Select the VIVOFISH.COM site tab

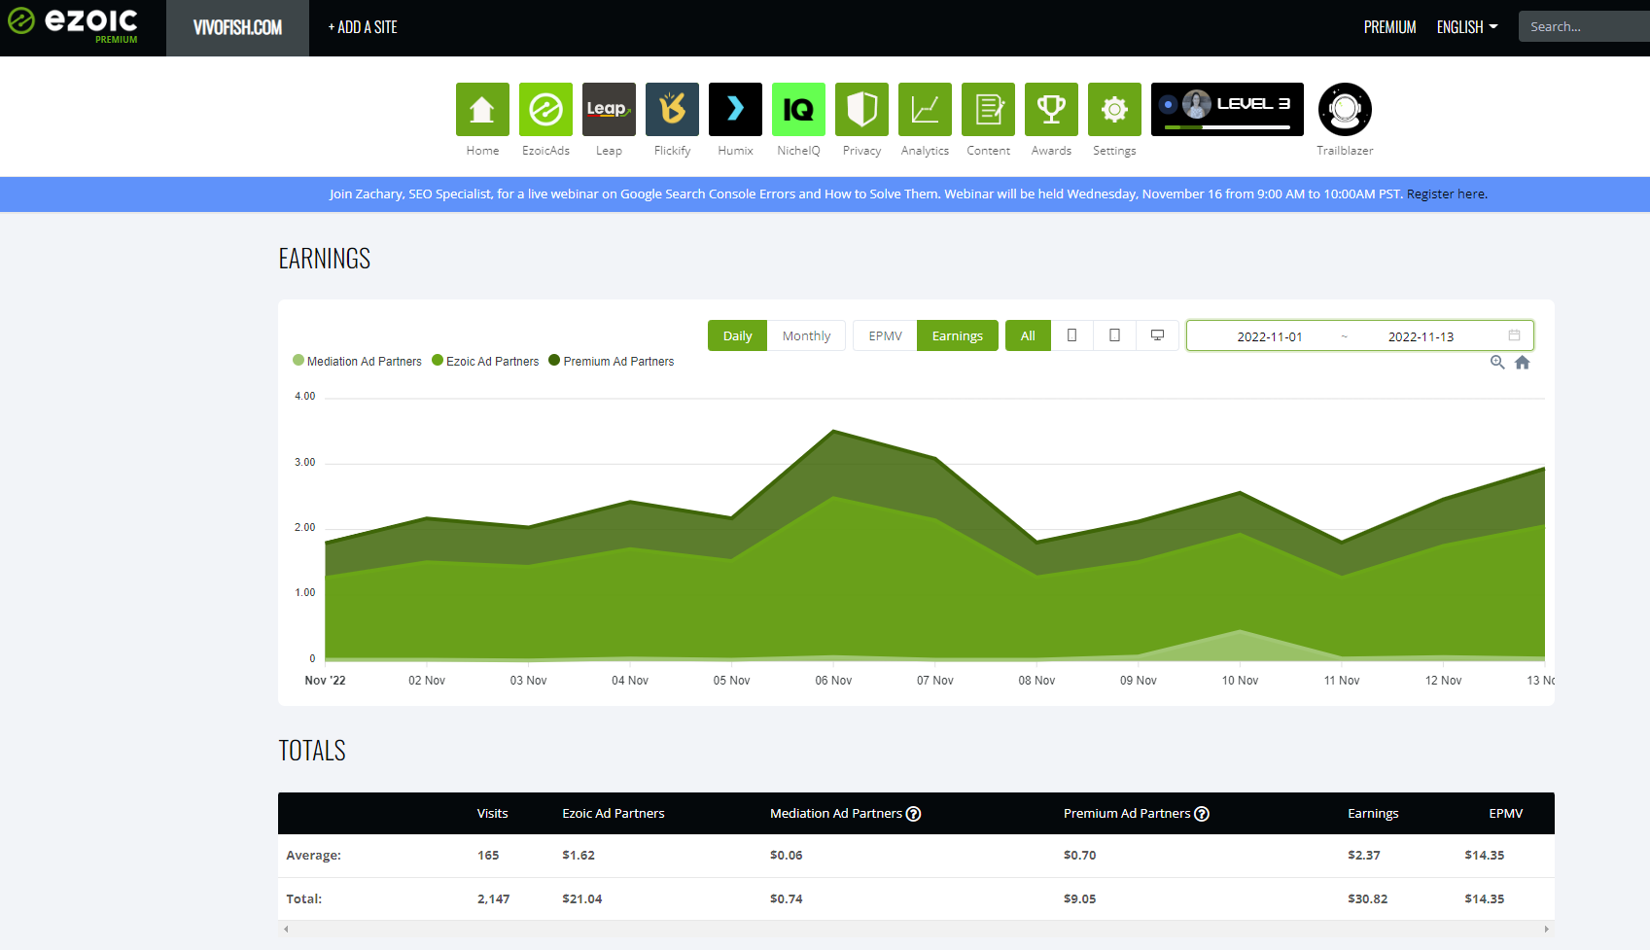(x=237, y=28)
